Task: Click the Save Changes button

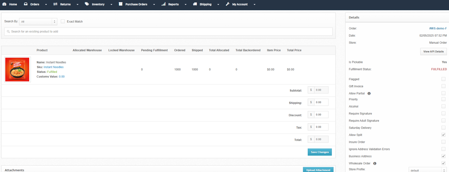Action: tap(320, 152)
